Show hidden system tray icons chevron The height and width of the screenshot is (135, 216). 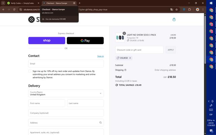[x=209, y=101]
